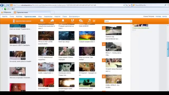Open Самый лучший клип-2 sunset thumbnail
Screen dimensions: 169x95
click(x=87, y=36)
